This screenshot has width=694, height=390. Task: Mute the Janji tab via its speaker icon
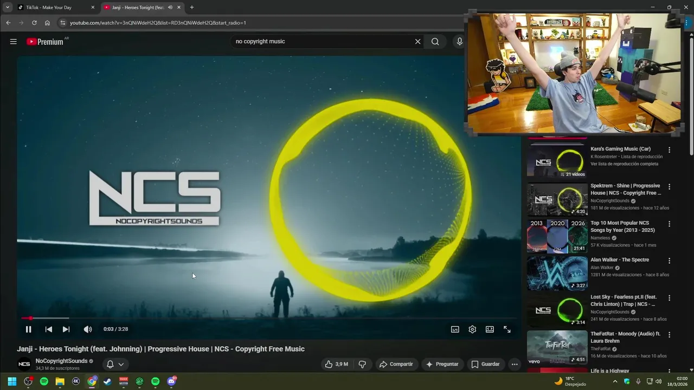[x=170, y=8]
